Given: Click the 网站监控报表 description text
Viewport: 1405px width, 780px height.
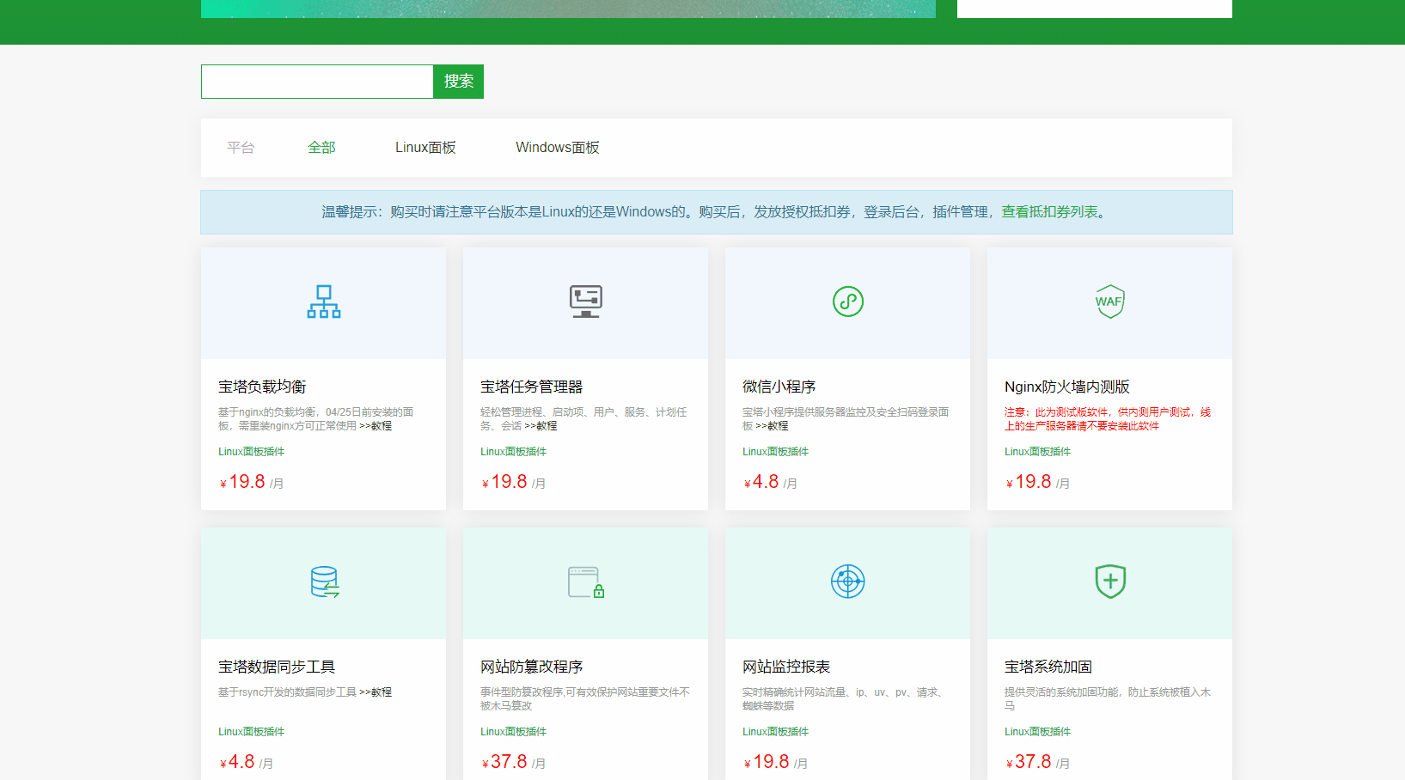Looking at the screenshot, I should click(845, 699).
